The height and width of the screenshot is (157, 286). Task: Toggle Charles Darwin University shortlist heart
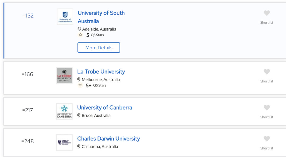coord(267,138)
